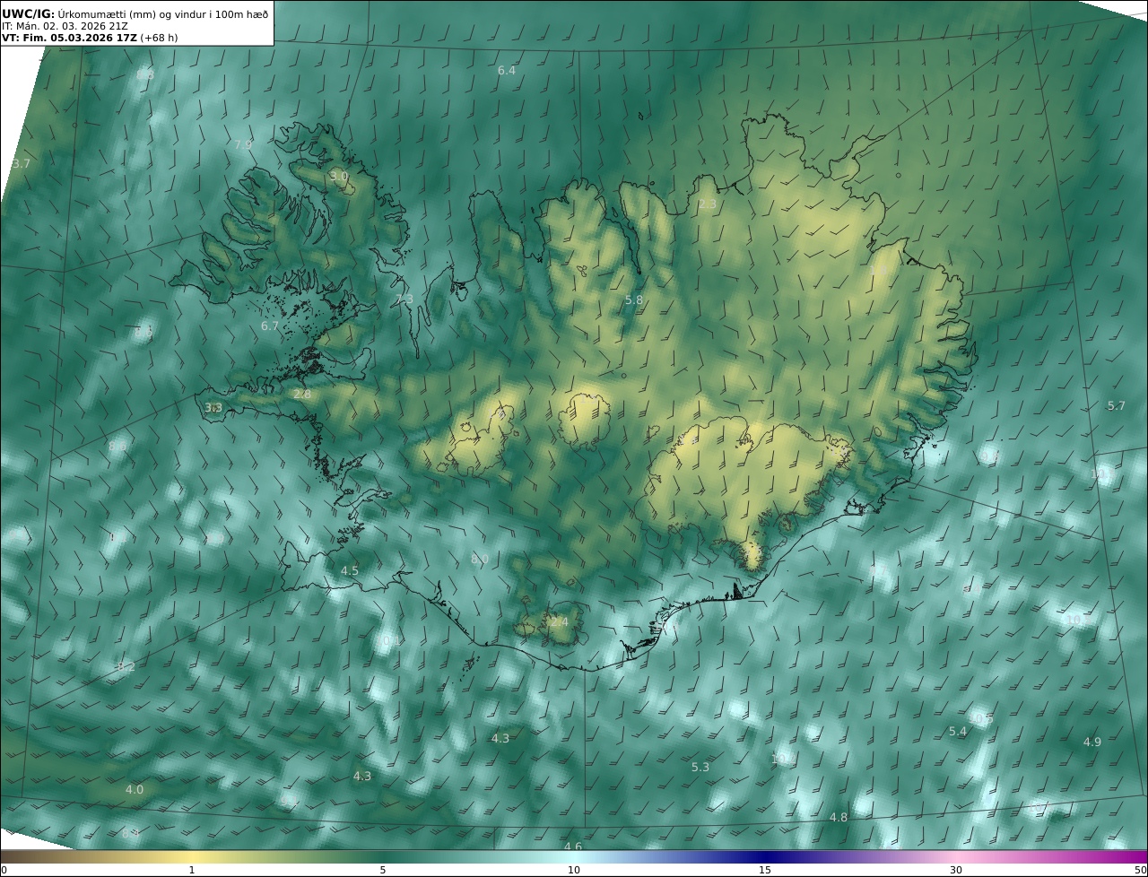
Task: Click the 4.5 value label on the map
Action: 349,571
